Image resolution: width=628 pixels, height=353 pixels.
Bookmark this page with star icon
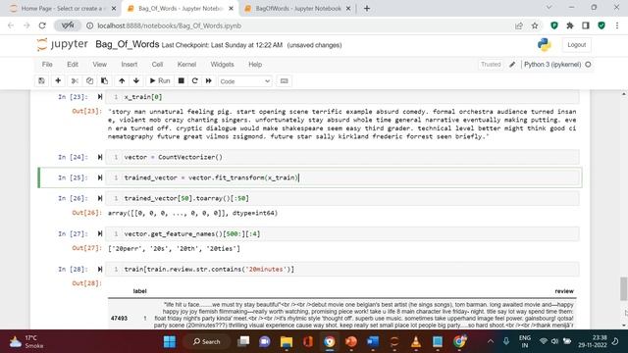coord(535,25)
